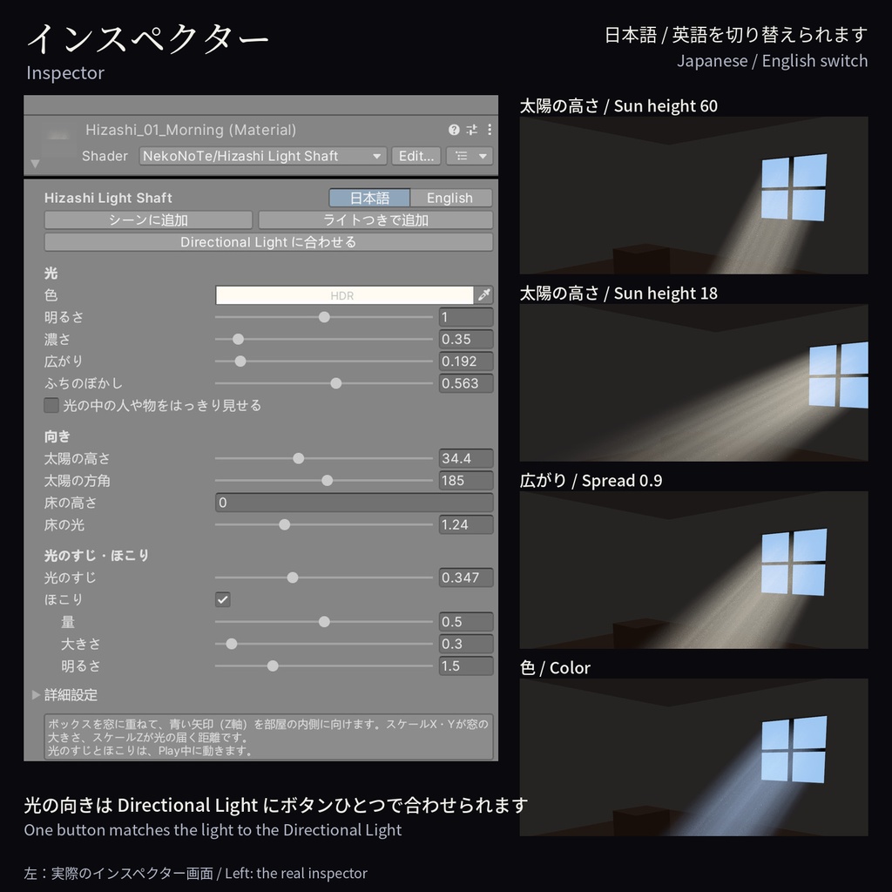Click the 太陽の方角 slider handle
This screenshot has width=892, height=892.
328,481
